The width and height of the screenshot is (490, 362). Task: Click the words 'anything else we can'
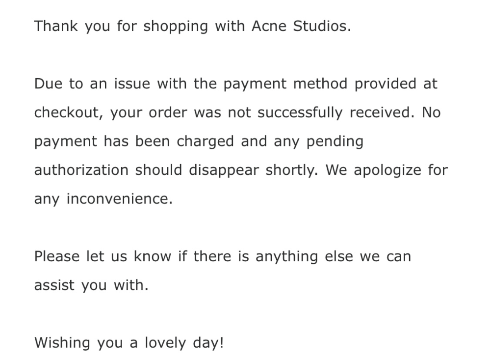click(334, 257)
